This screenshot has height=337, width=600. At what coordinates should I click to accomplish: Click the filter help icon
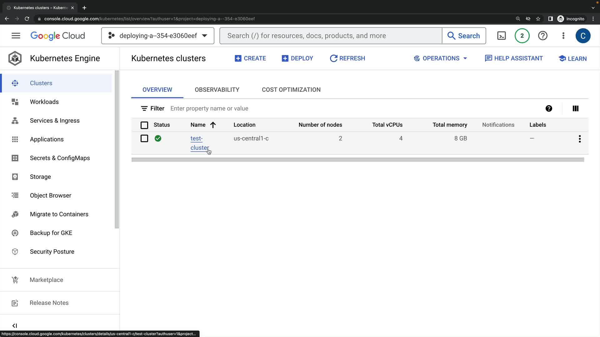549,108
